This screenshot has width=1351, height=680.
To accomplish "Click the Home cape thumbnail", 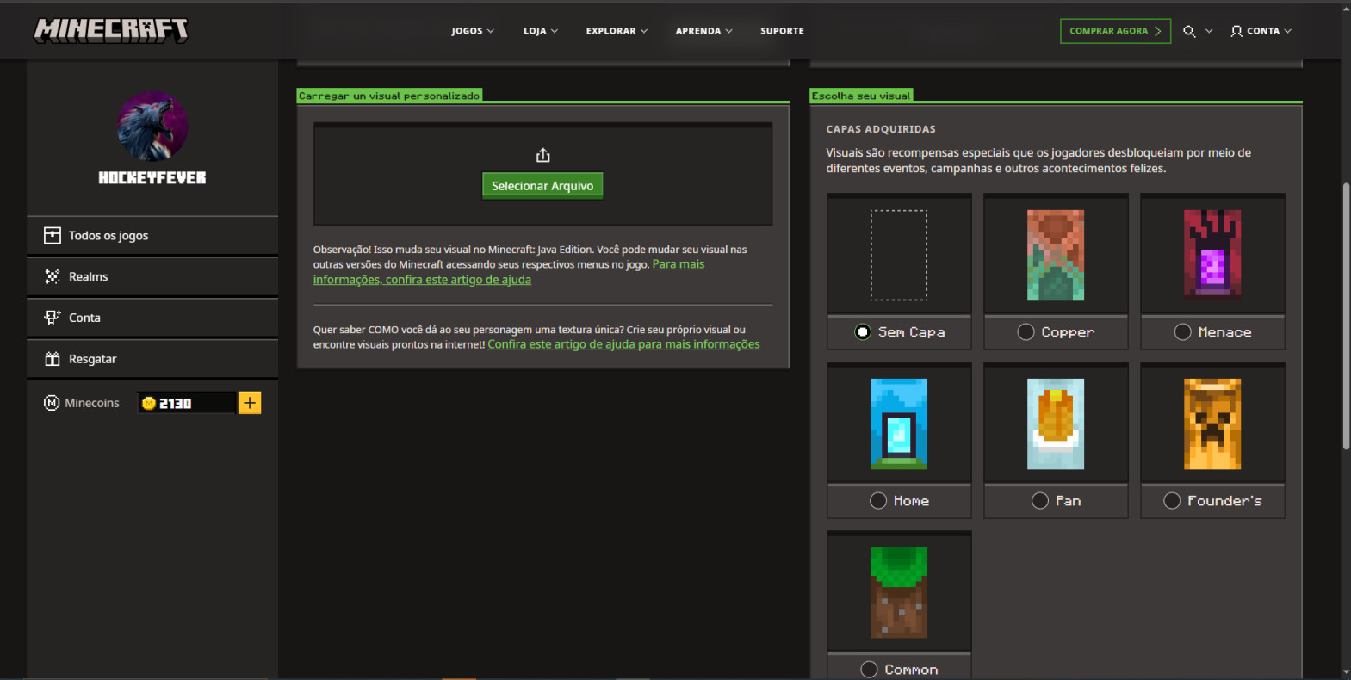I will 899,423.
